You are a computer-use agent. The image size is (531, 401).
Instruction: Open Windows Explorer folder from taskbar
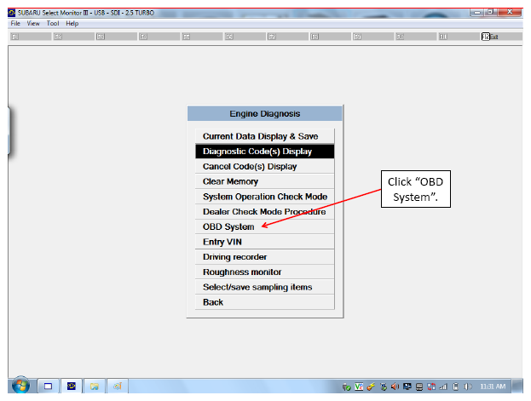(94, 387)
